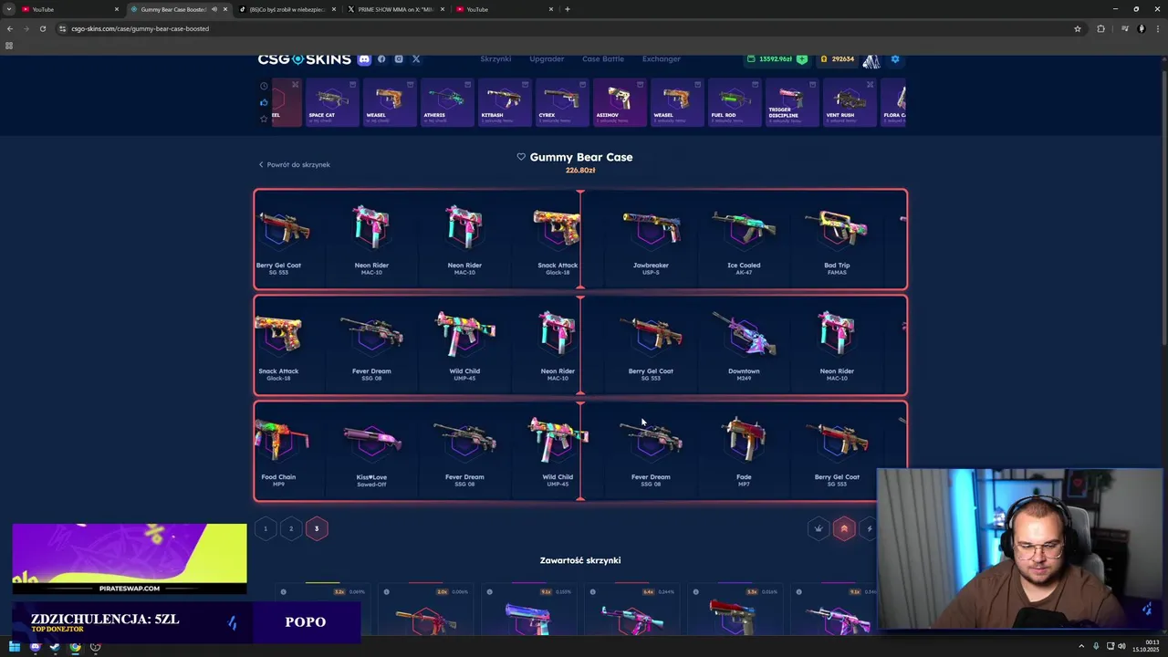
Task: Select the lightning fast-open hexagon button
Action: (869, 528)
